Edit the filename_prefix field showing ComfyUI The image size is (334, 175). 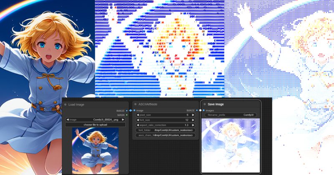click(x=231, y=115)
